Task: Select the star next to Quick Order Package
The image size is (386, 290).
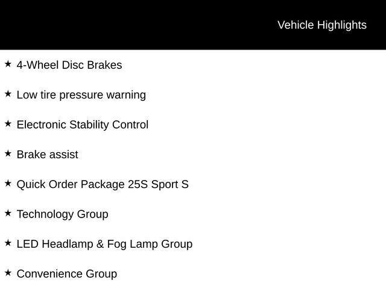Action: tap(8, 184)
